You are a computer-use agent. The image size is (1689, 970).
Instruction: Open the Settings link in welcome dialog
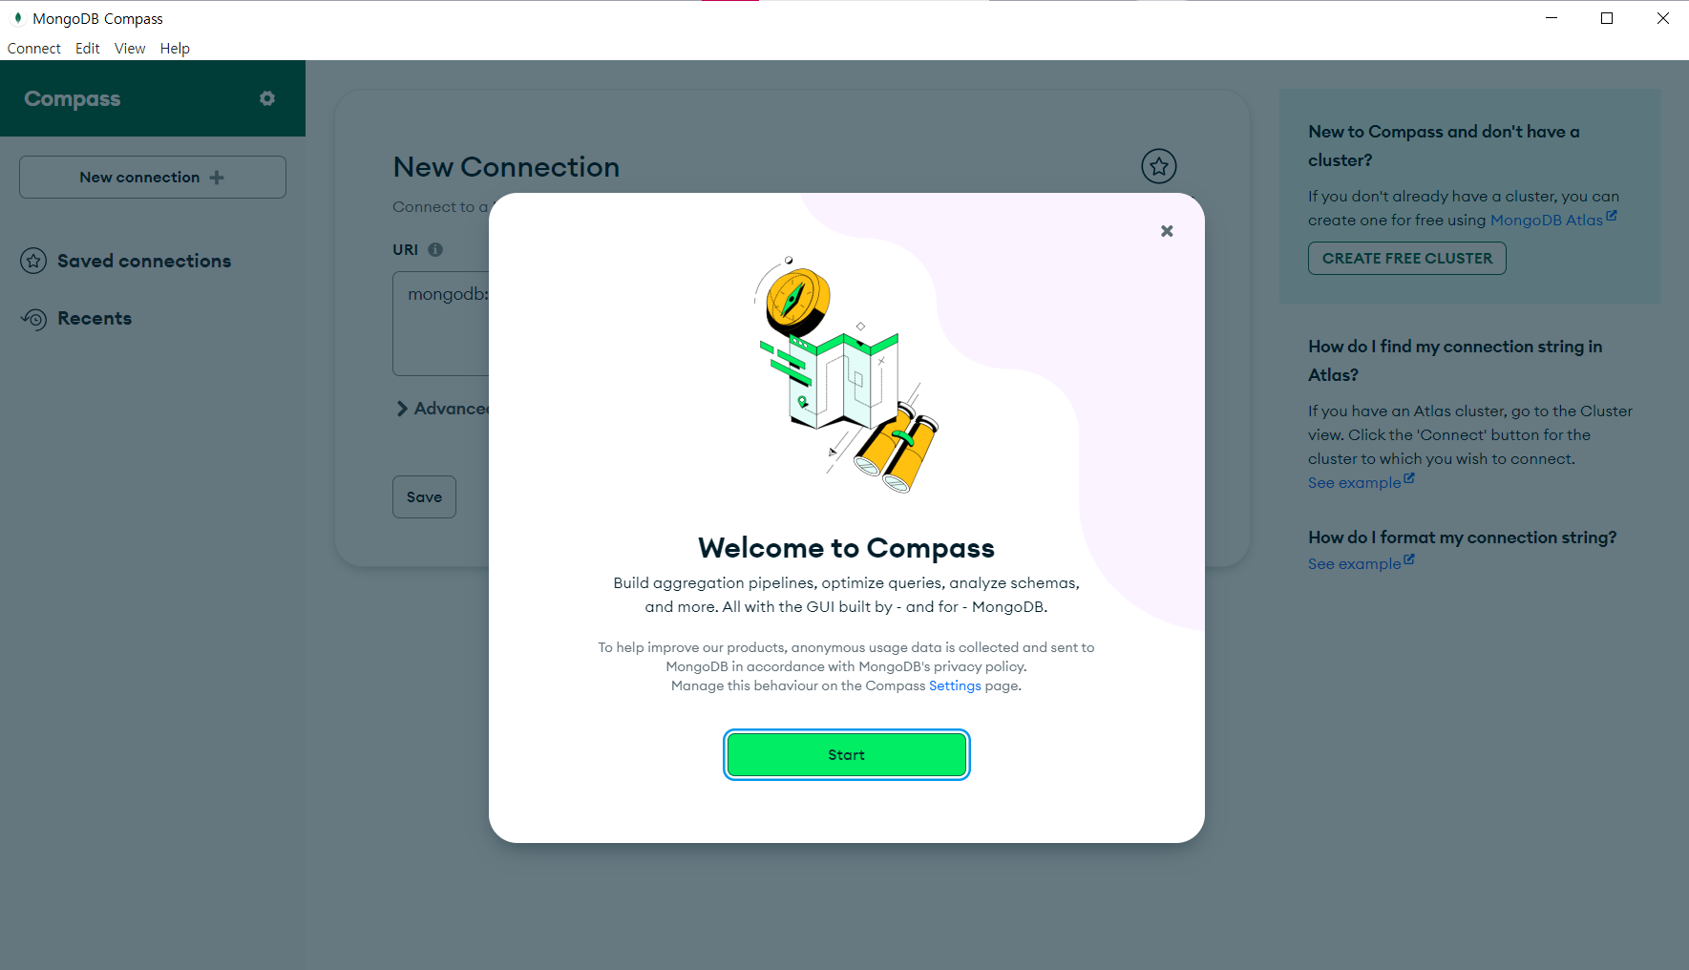point(955,685)
